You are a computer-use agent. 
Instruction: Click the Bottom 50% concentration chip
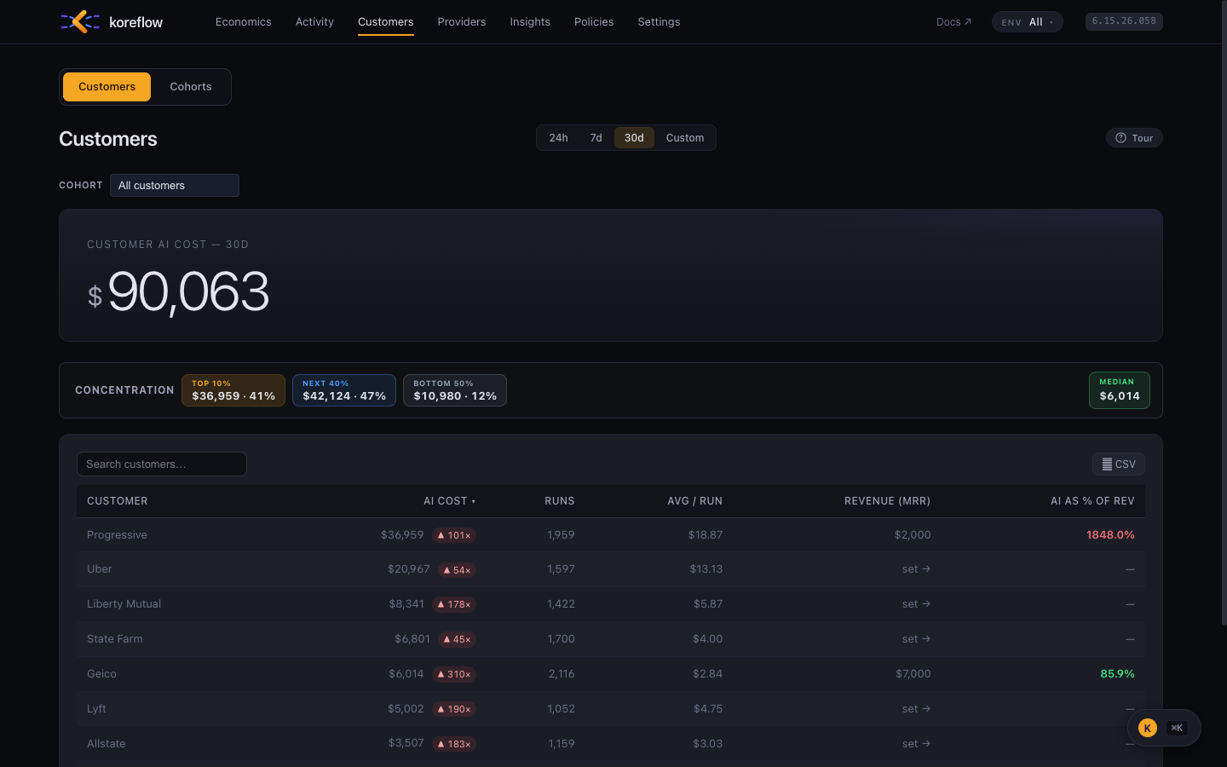point(455,390)
